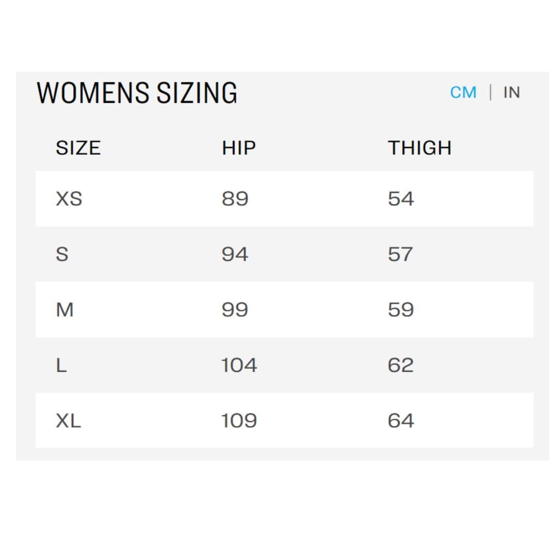The height and width of the screenshot is (557, 557).
Task: Switch units to CM
Action: (463, 93)
